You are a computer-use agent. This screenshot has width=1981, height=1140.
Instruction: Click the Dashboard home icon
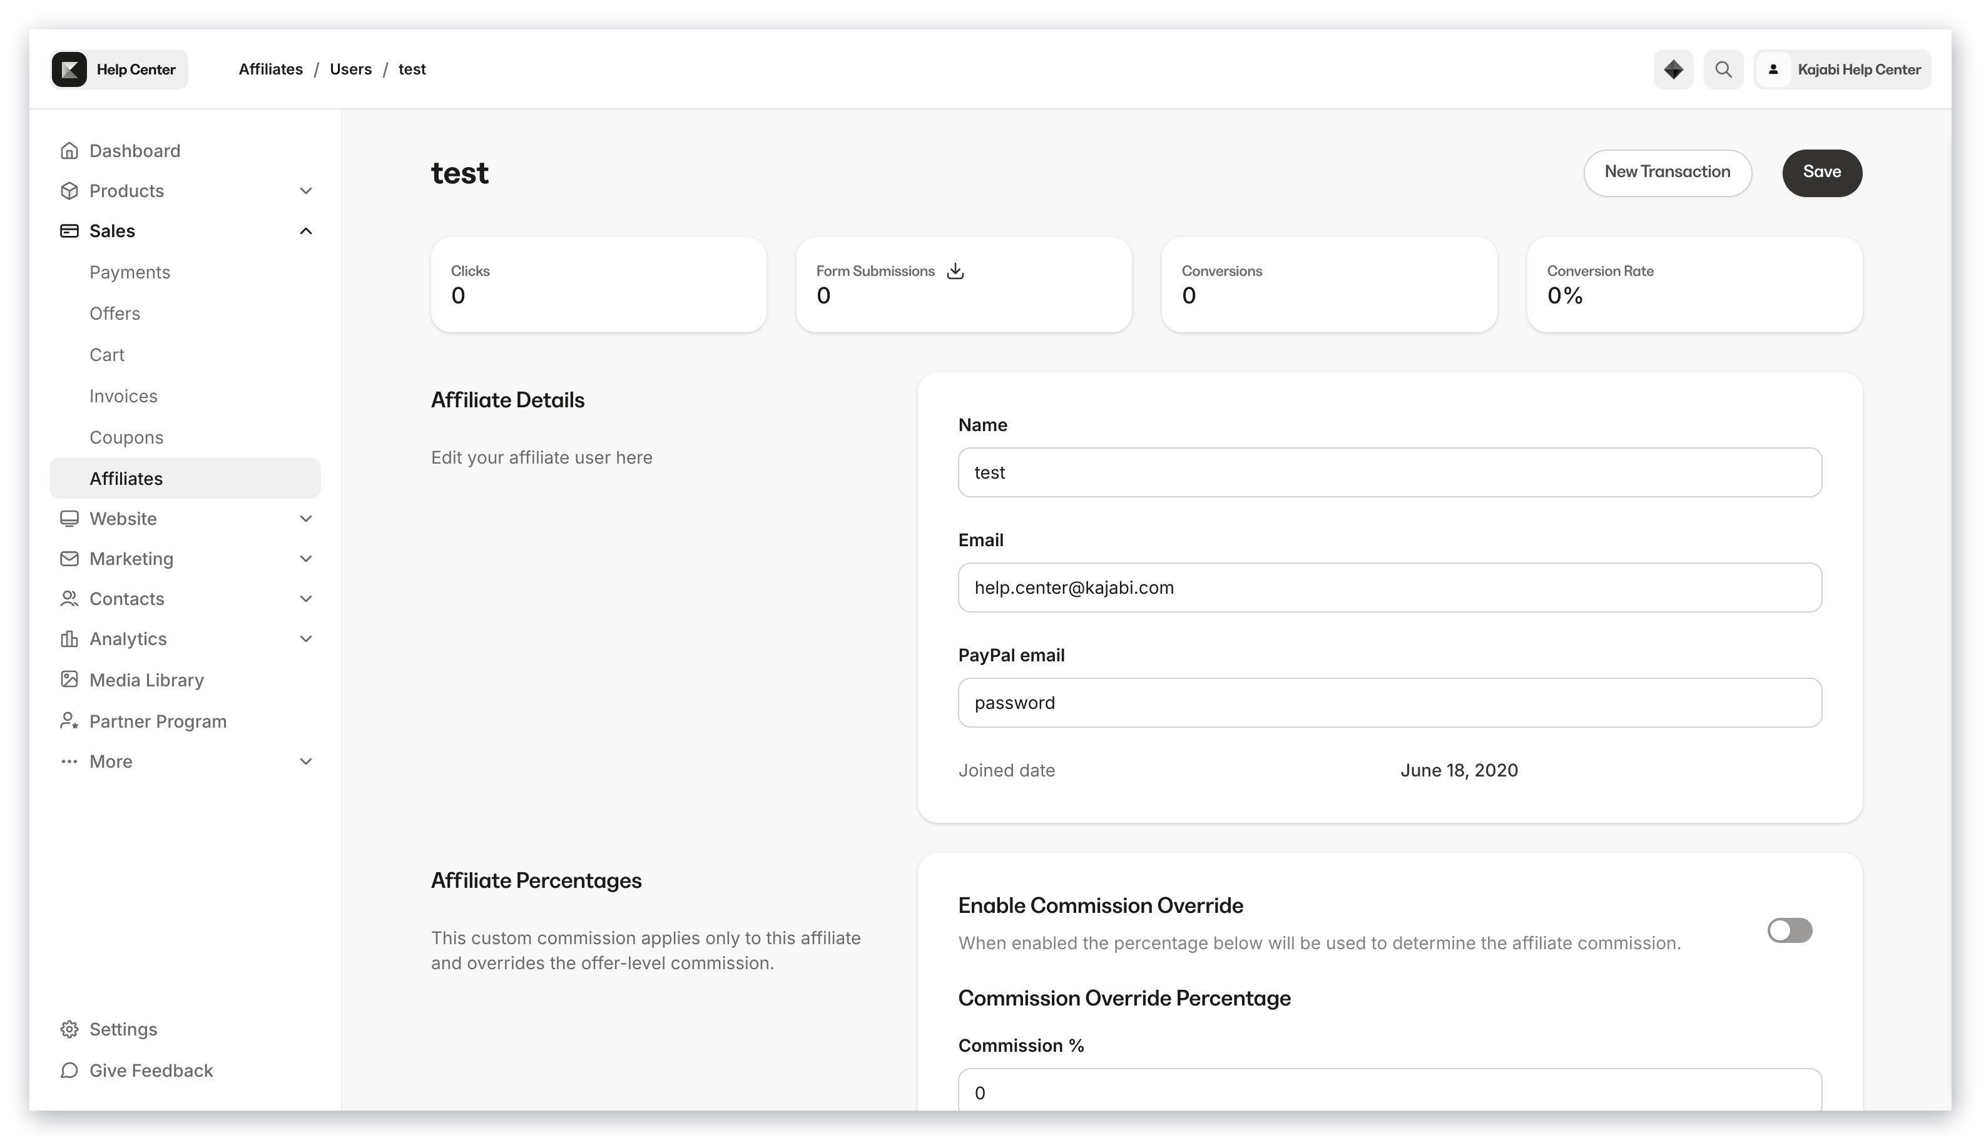pos(69,150)
